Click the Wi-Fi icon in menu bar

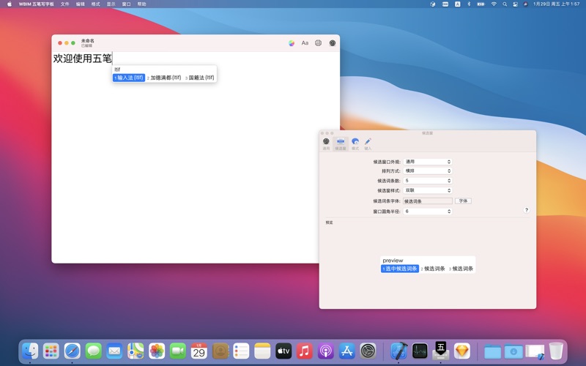[x=494, y=4]
